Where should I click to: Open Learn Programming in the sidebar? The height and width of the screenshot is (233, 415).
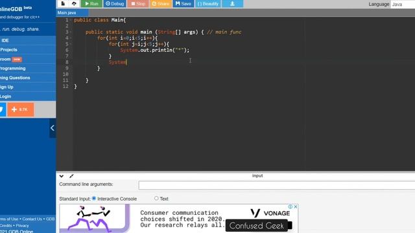tap(28, 69)
